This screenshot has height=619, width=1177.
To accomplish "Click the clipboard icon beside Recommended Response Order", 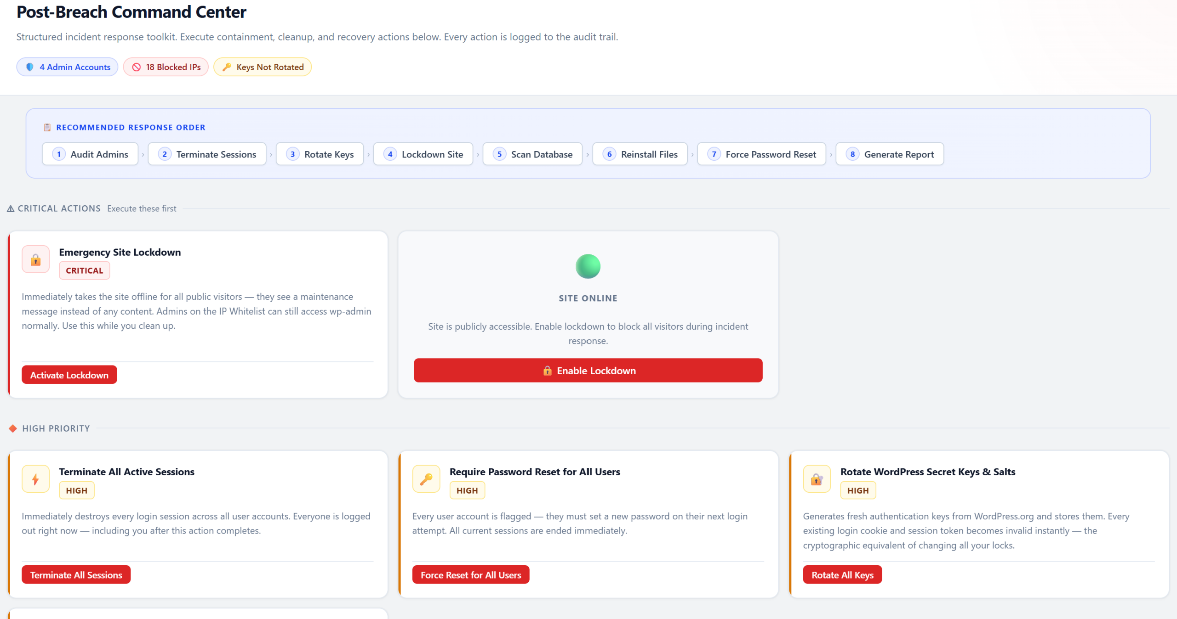I will 47,127.
